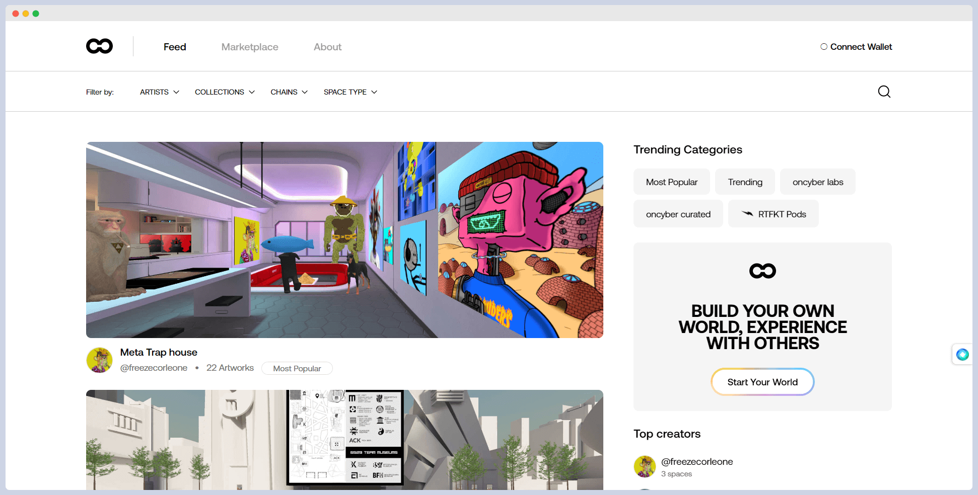Open @freezecorleone's avatar under Meta Trap house
Image resolution: width=978 pixels, height=495 pixels.
tap(99, 360)
